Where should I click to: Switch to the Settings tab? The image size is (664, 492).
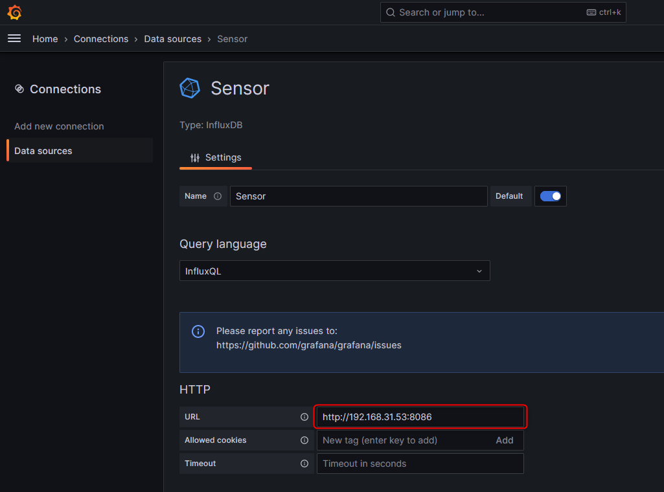(x=216, y=158)
